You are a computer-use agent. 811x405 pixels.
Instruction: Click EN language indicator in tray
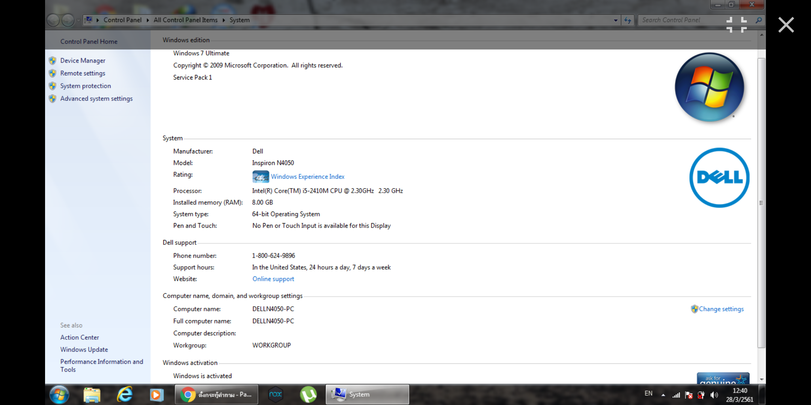point(648,393)
